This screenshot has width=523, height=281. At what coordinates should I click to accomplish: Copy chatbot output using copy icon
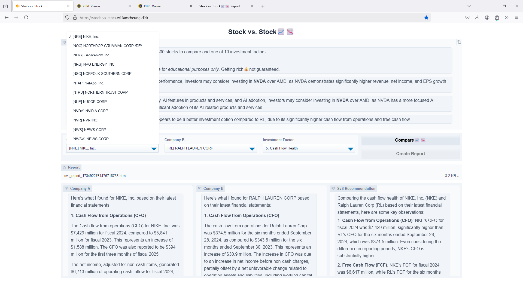(459, 42)
